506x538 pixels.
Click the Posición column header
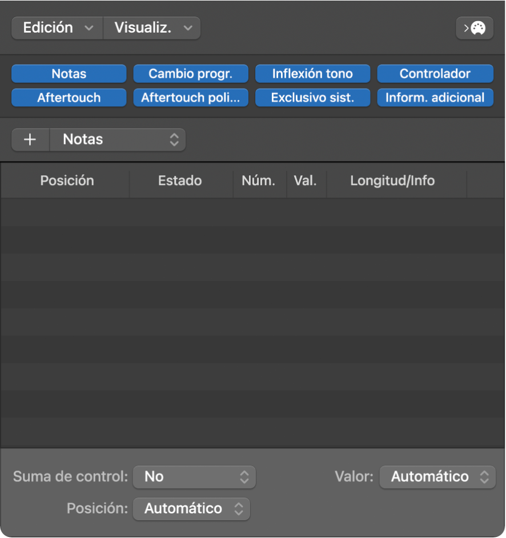(x=67, y=181)
